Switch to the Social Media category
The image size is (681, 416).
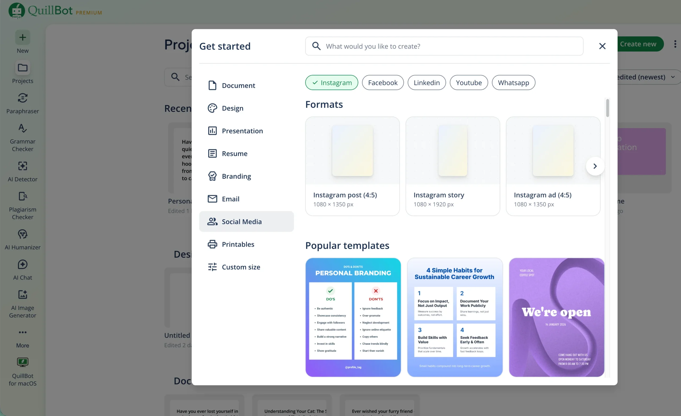[x=242, y=221]
